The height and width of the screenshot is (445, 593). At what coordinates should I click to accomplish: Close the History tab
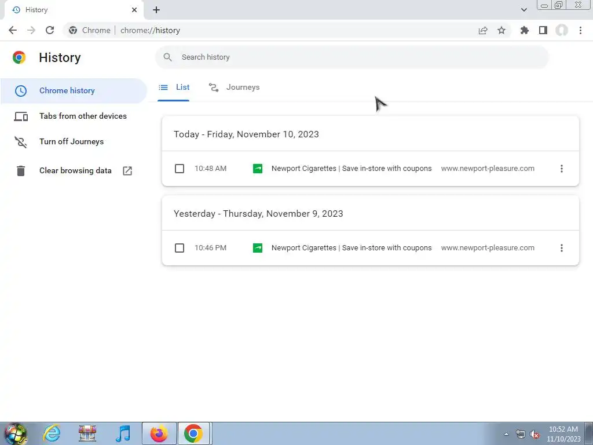tap(134, 10)
